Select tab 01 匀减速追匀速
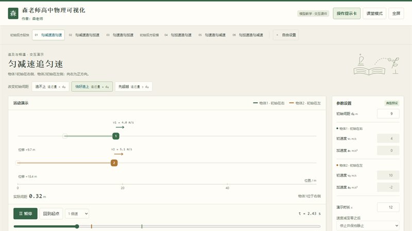412x231 pixels. coord(48,35)
